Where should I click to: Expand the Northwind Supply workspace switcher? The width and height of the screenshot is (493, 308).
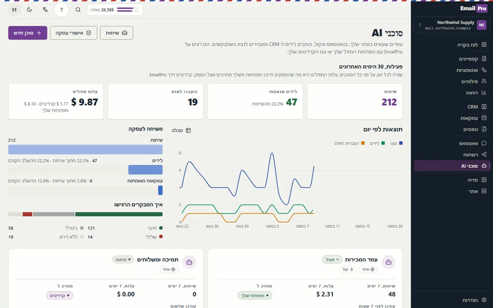pyautogui.click(x=452, y=25)
